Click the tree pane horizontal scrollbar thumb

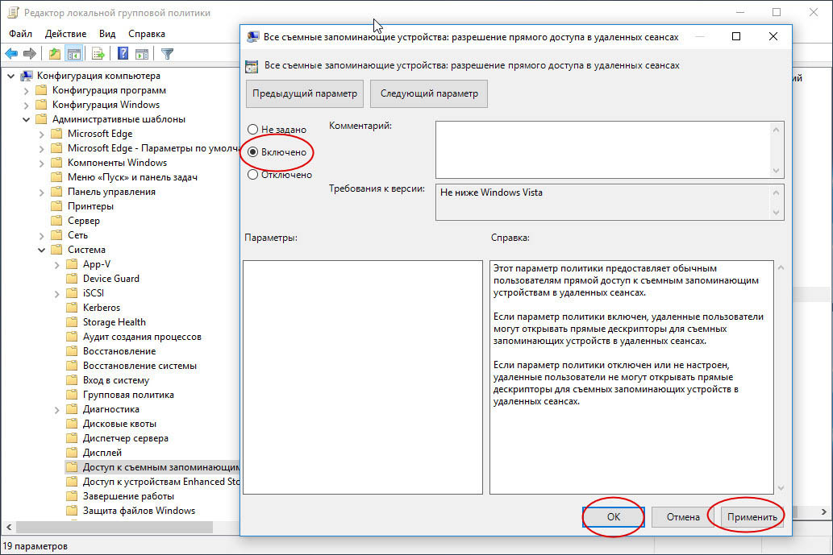(x=115, y=527)
